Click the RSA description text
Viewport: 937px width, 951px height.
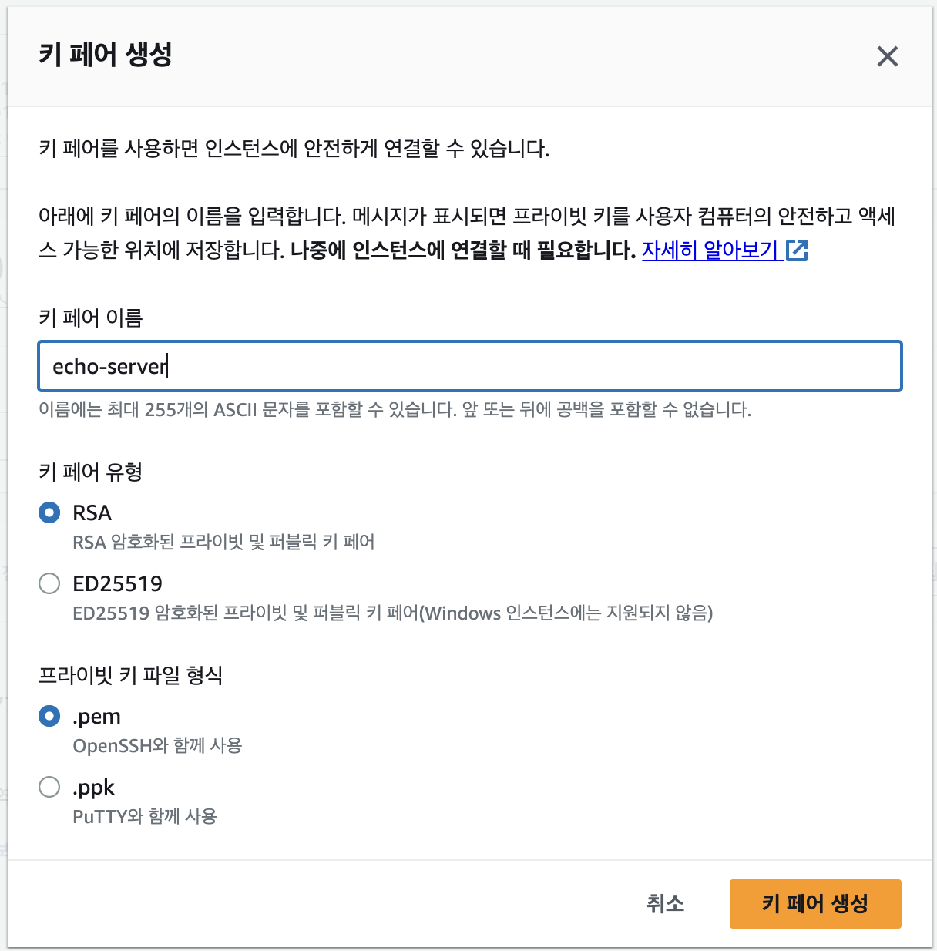pyautogui.click(x=223, y=542)
